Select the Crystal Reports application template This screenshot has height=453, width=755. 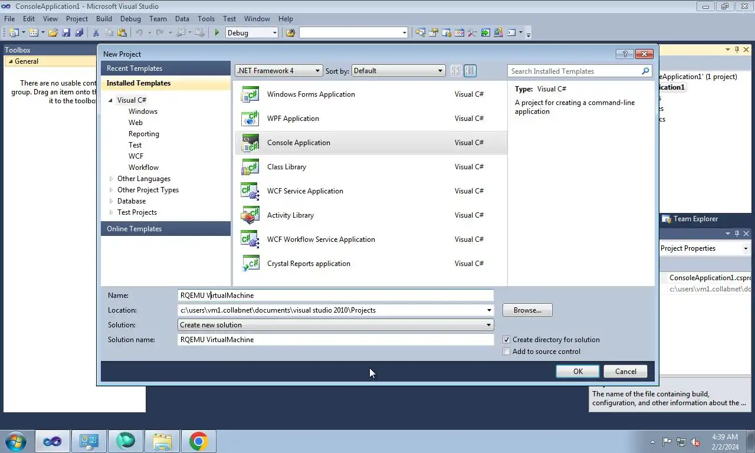[370, 264]
